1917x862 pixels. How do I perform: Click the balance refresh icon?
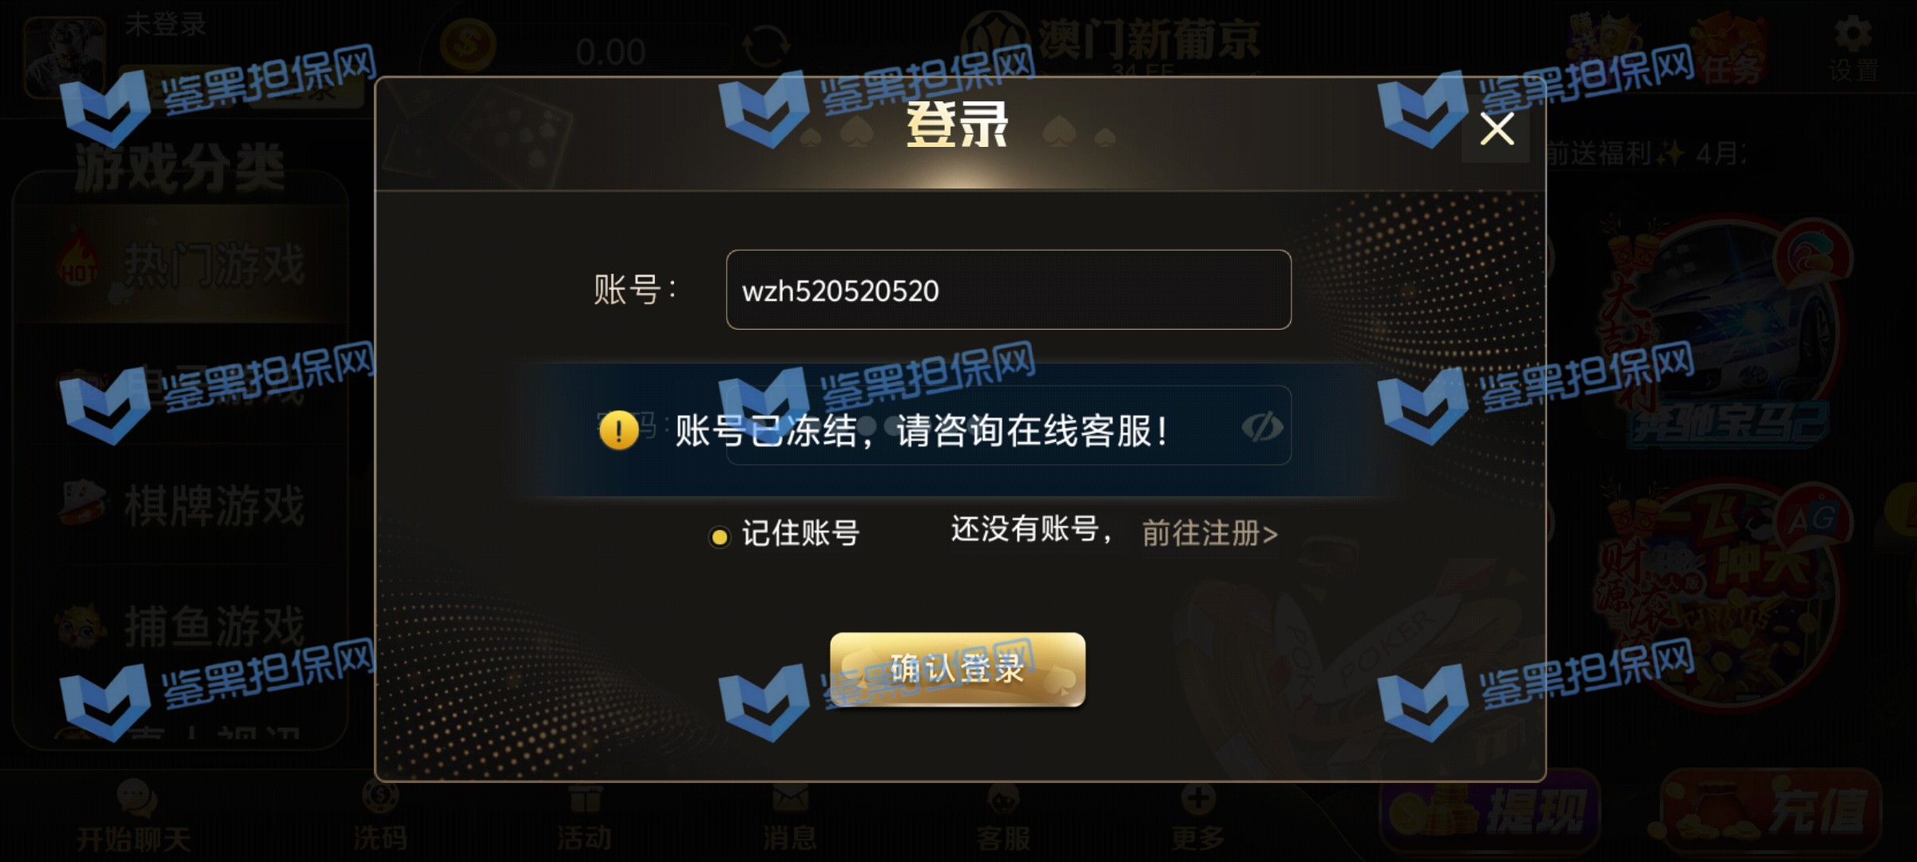766,45
